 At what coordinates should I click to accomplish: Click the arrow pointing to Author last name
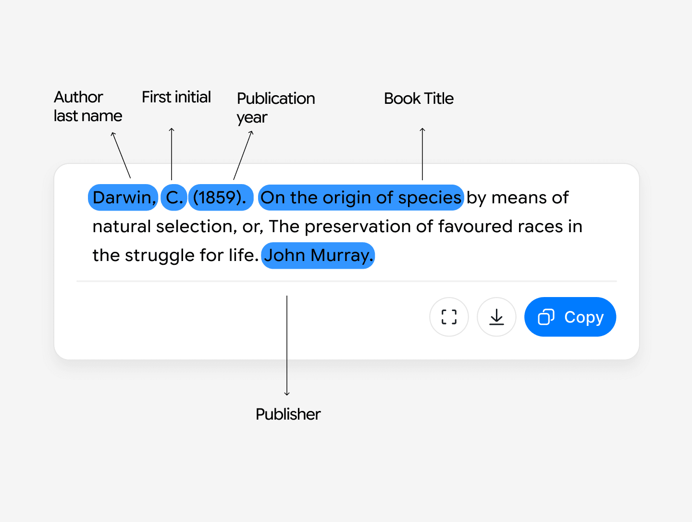point(121,155)
